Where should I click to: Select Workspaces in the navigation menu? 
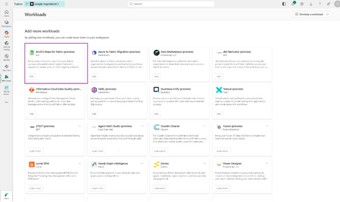6,23
